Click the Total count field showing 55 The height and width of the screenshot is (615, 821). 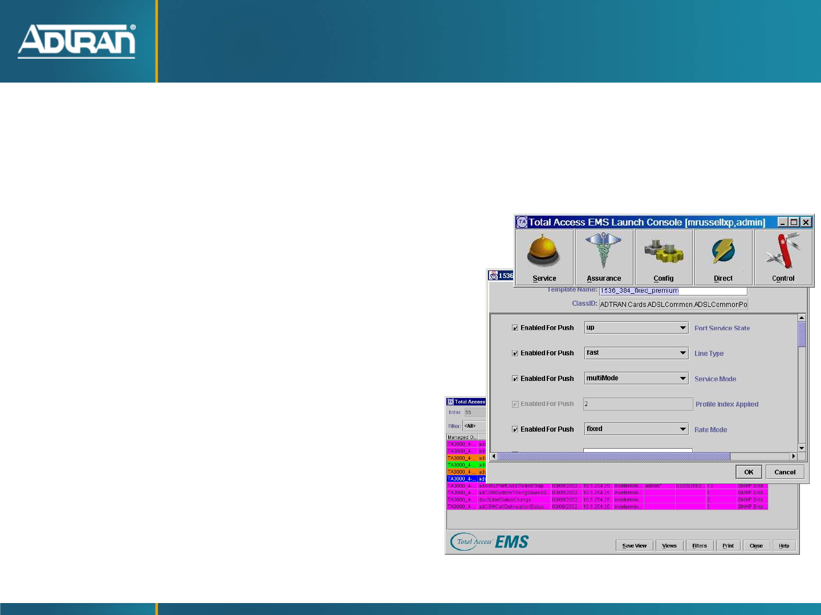[475, 412]
